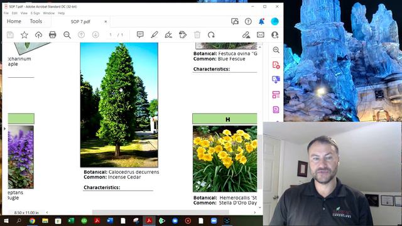
Task: Open search magnifier in right tools pane
Action: 276,50
